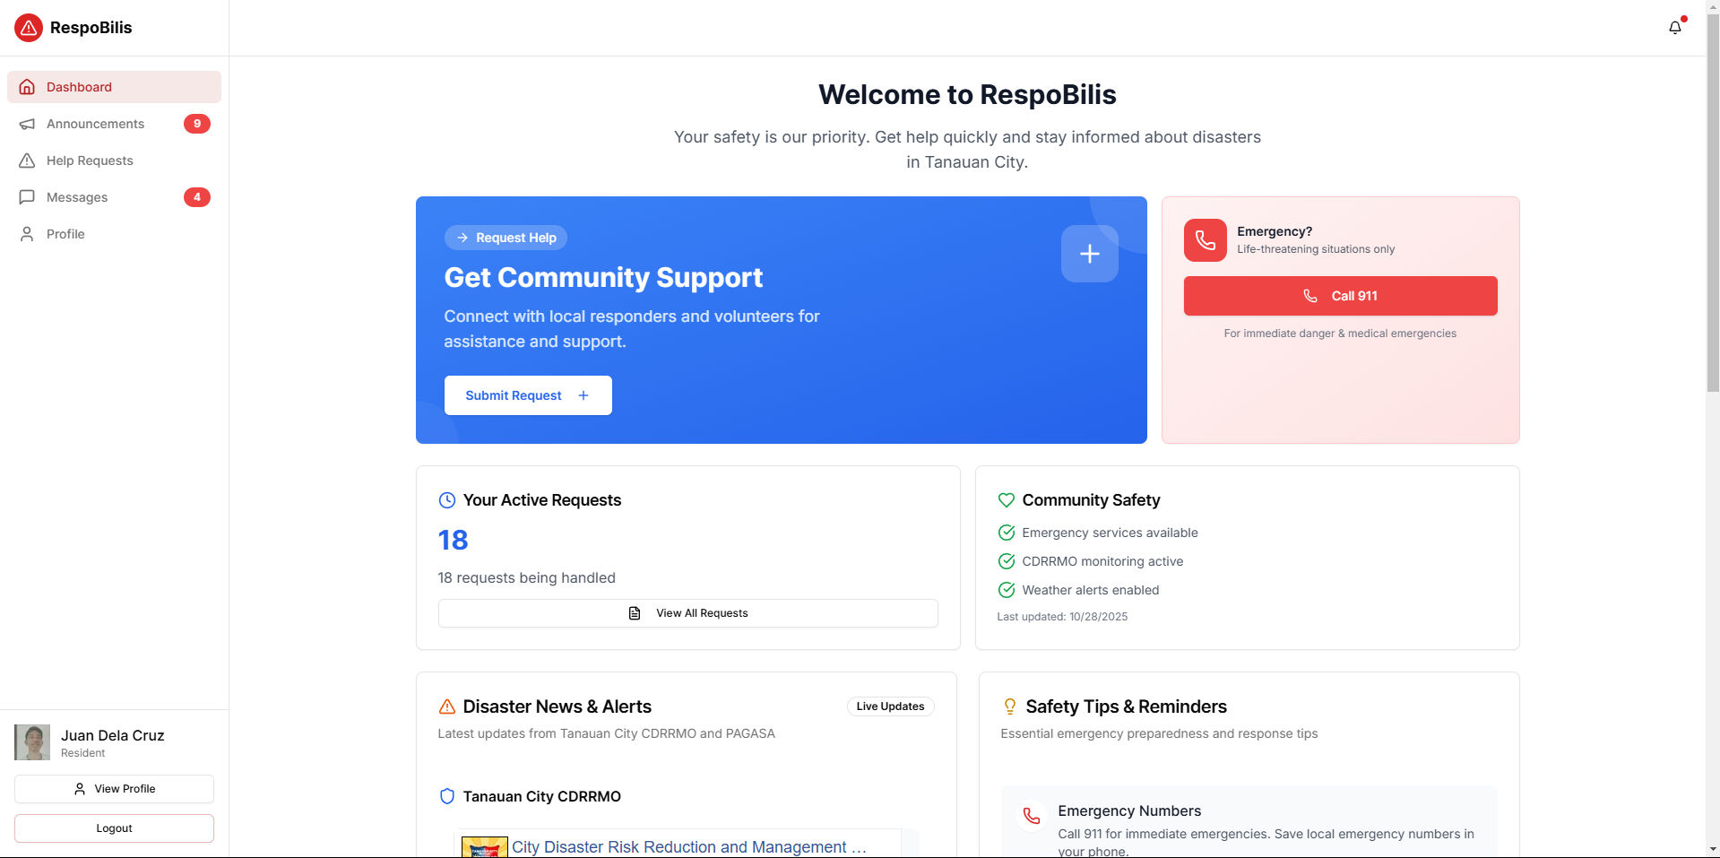Click Juan Dela Cruz profile photo
Screen dimensions: 1720x858
32,742
